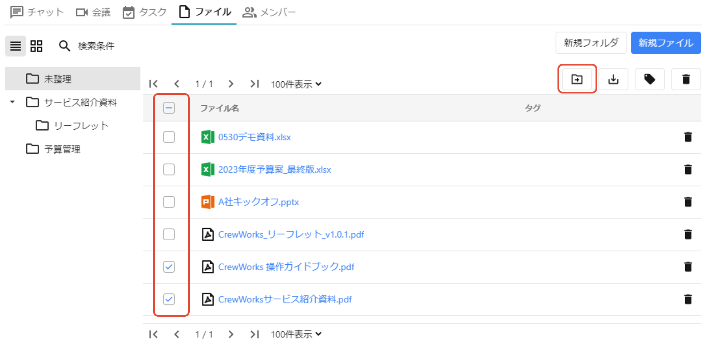This screenshot has width=707, height=346.
Task: Go to last page in bottom pager
Action: (x=254, y=334)
